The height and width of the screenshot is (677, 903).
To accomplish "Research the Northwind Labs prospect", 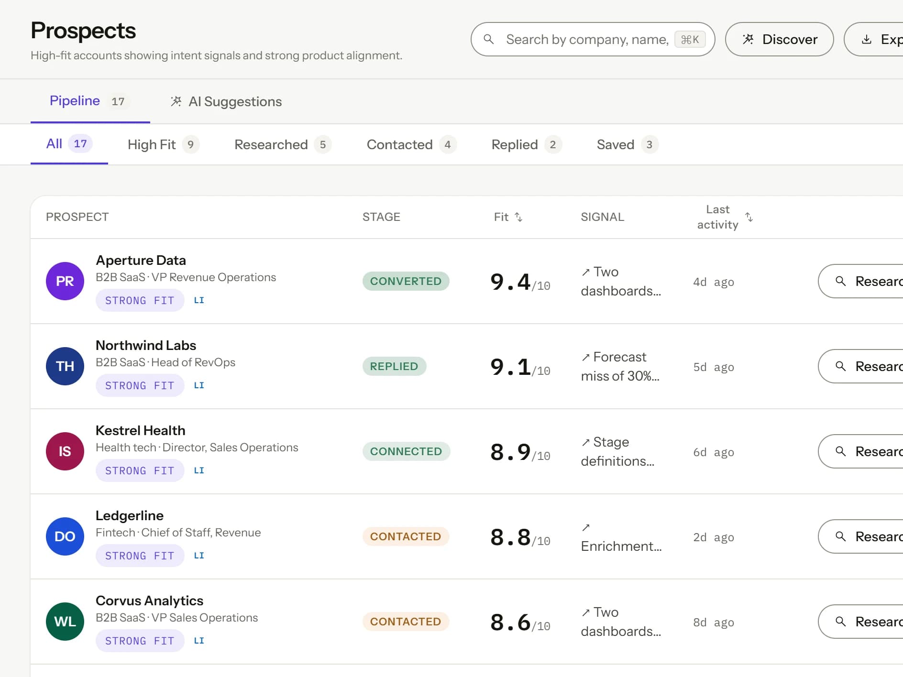I will (861, 366).
